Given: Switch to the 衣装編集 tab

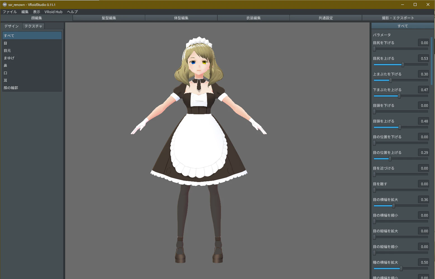Looking at the screenshot, I should pyautogui.click(x=253, y=18).
